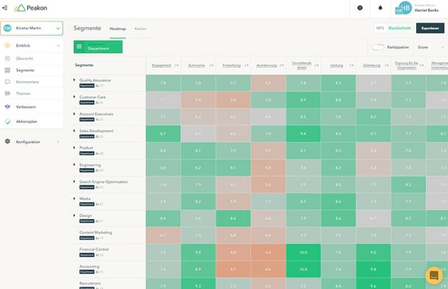Viewport: 448px width, 289px height.
Task: Sort by Zielsetzung column arrow icon
Action: tap(387, 65)
